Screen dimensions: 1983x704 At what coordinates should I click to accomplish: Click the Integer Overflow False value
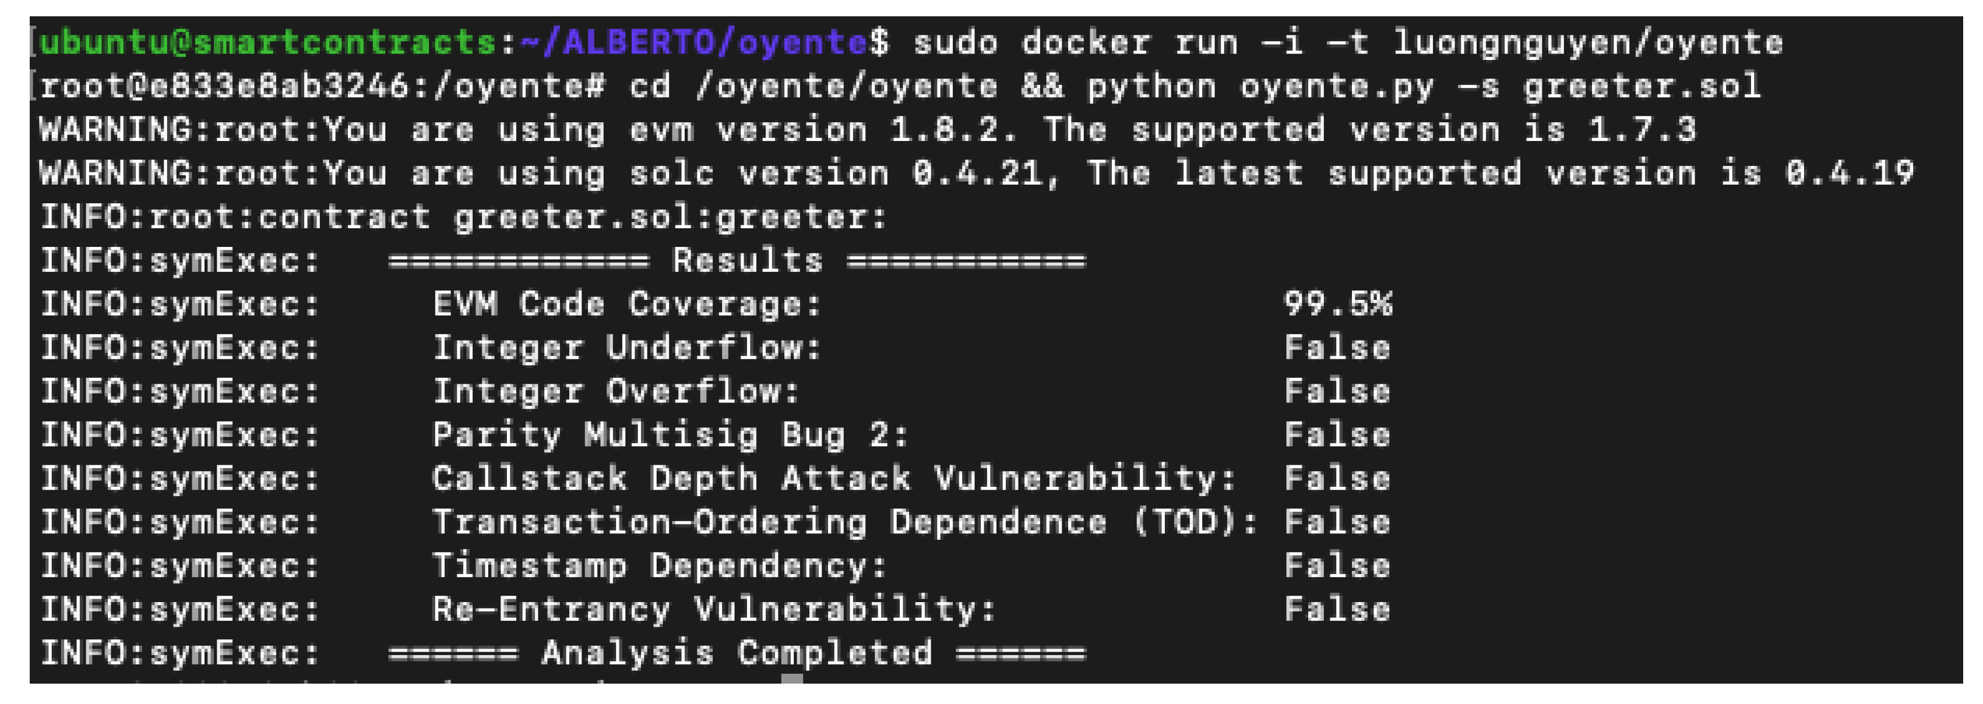(1337, 392)
